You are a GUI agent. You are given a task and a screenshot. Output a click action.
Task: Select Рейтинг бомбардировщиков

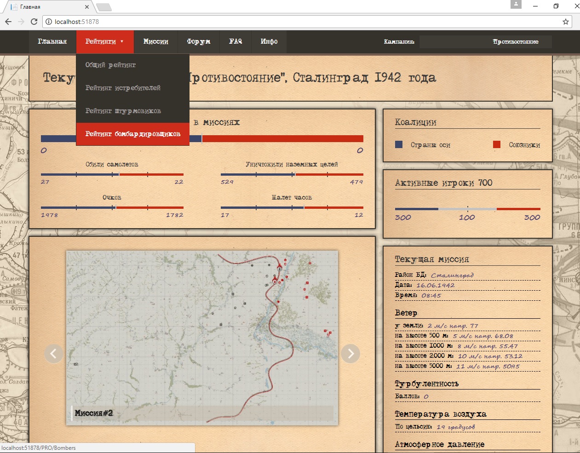click(132, 134)
